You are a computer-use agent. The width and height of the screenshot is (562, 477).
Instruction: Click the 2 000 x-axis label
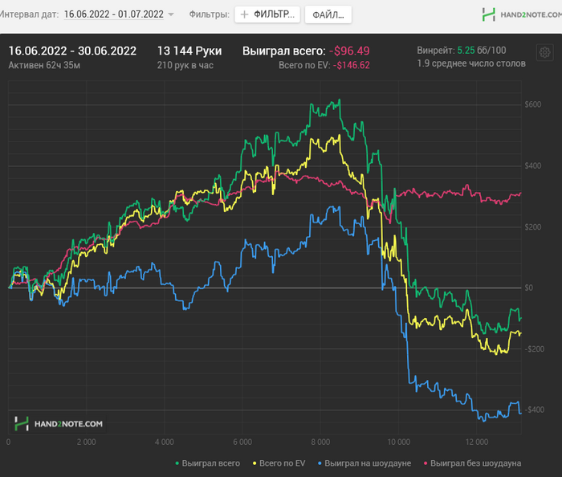pos(86,442)
